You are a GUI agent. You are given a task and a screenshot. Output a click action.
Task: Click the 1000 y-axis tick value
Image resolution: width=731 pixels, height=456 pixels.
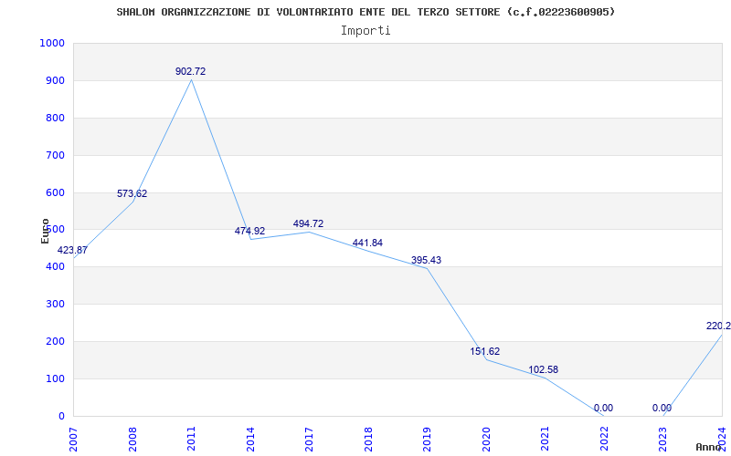tap(52, 43)
